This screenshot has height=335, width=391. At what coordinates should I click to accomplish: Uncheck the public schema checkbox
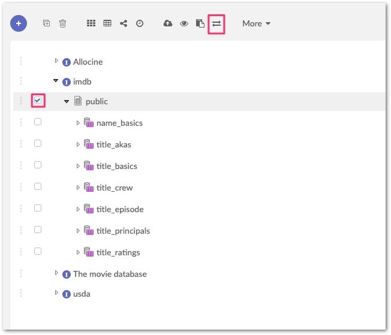(x=38, y=101)
